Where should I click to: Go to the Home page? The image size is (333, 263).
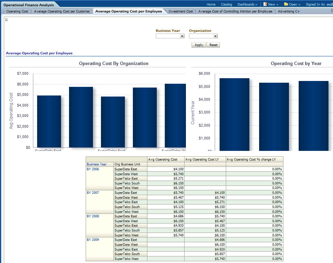(x=211, y=4)
